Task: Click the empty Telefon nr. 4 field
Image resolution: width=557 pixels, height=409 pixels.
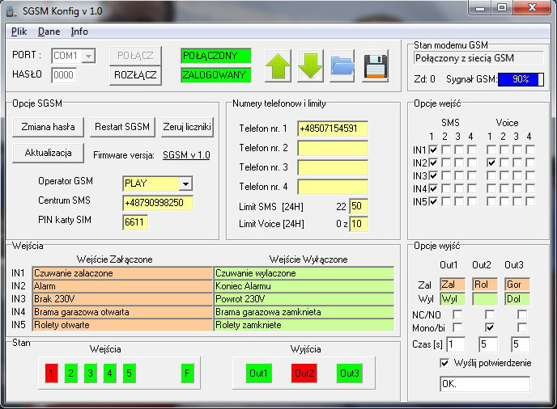Action: pyautogui.click(x=333, y=187)
